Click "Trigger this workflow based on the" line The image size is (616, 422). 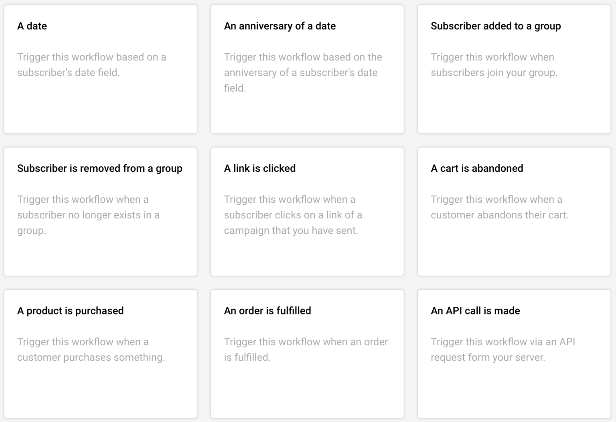click(303, 57)
